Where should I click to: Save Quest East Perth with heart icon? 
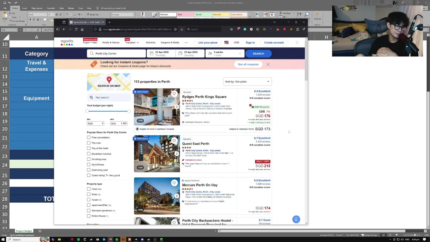point(174,140)
